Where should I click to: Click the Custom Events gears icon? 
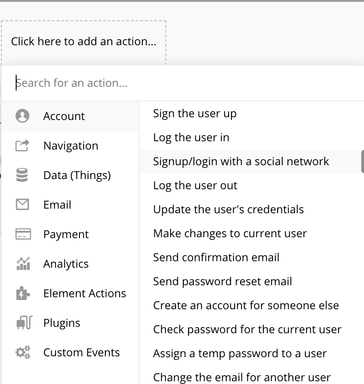(x=23, y=353)
